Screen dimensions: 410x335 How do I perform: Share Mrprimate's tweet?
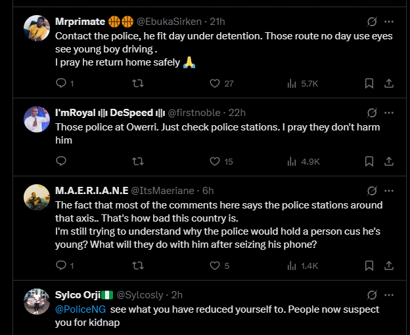click(x=388, y=83)
